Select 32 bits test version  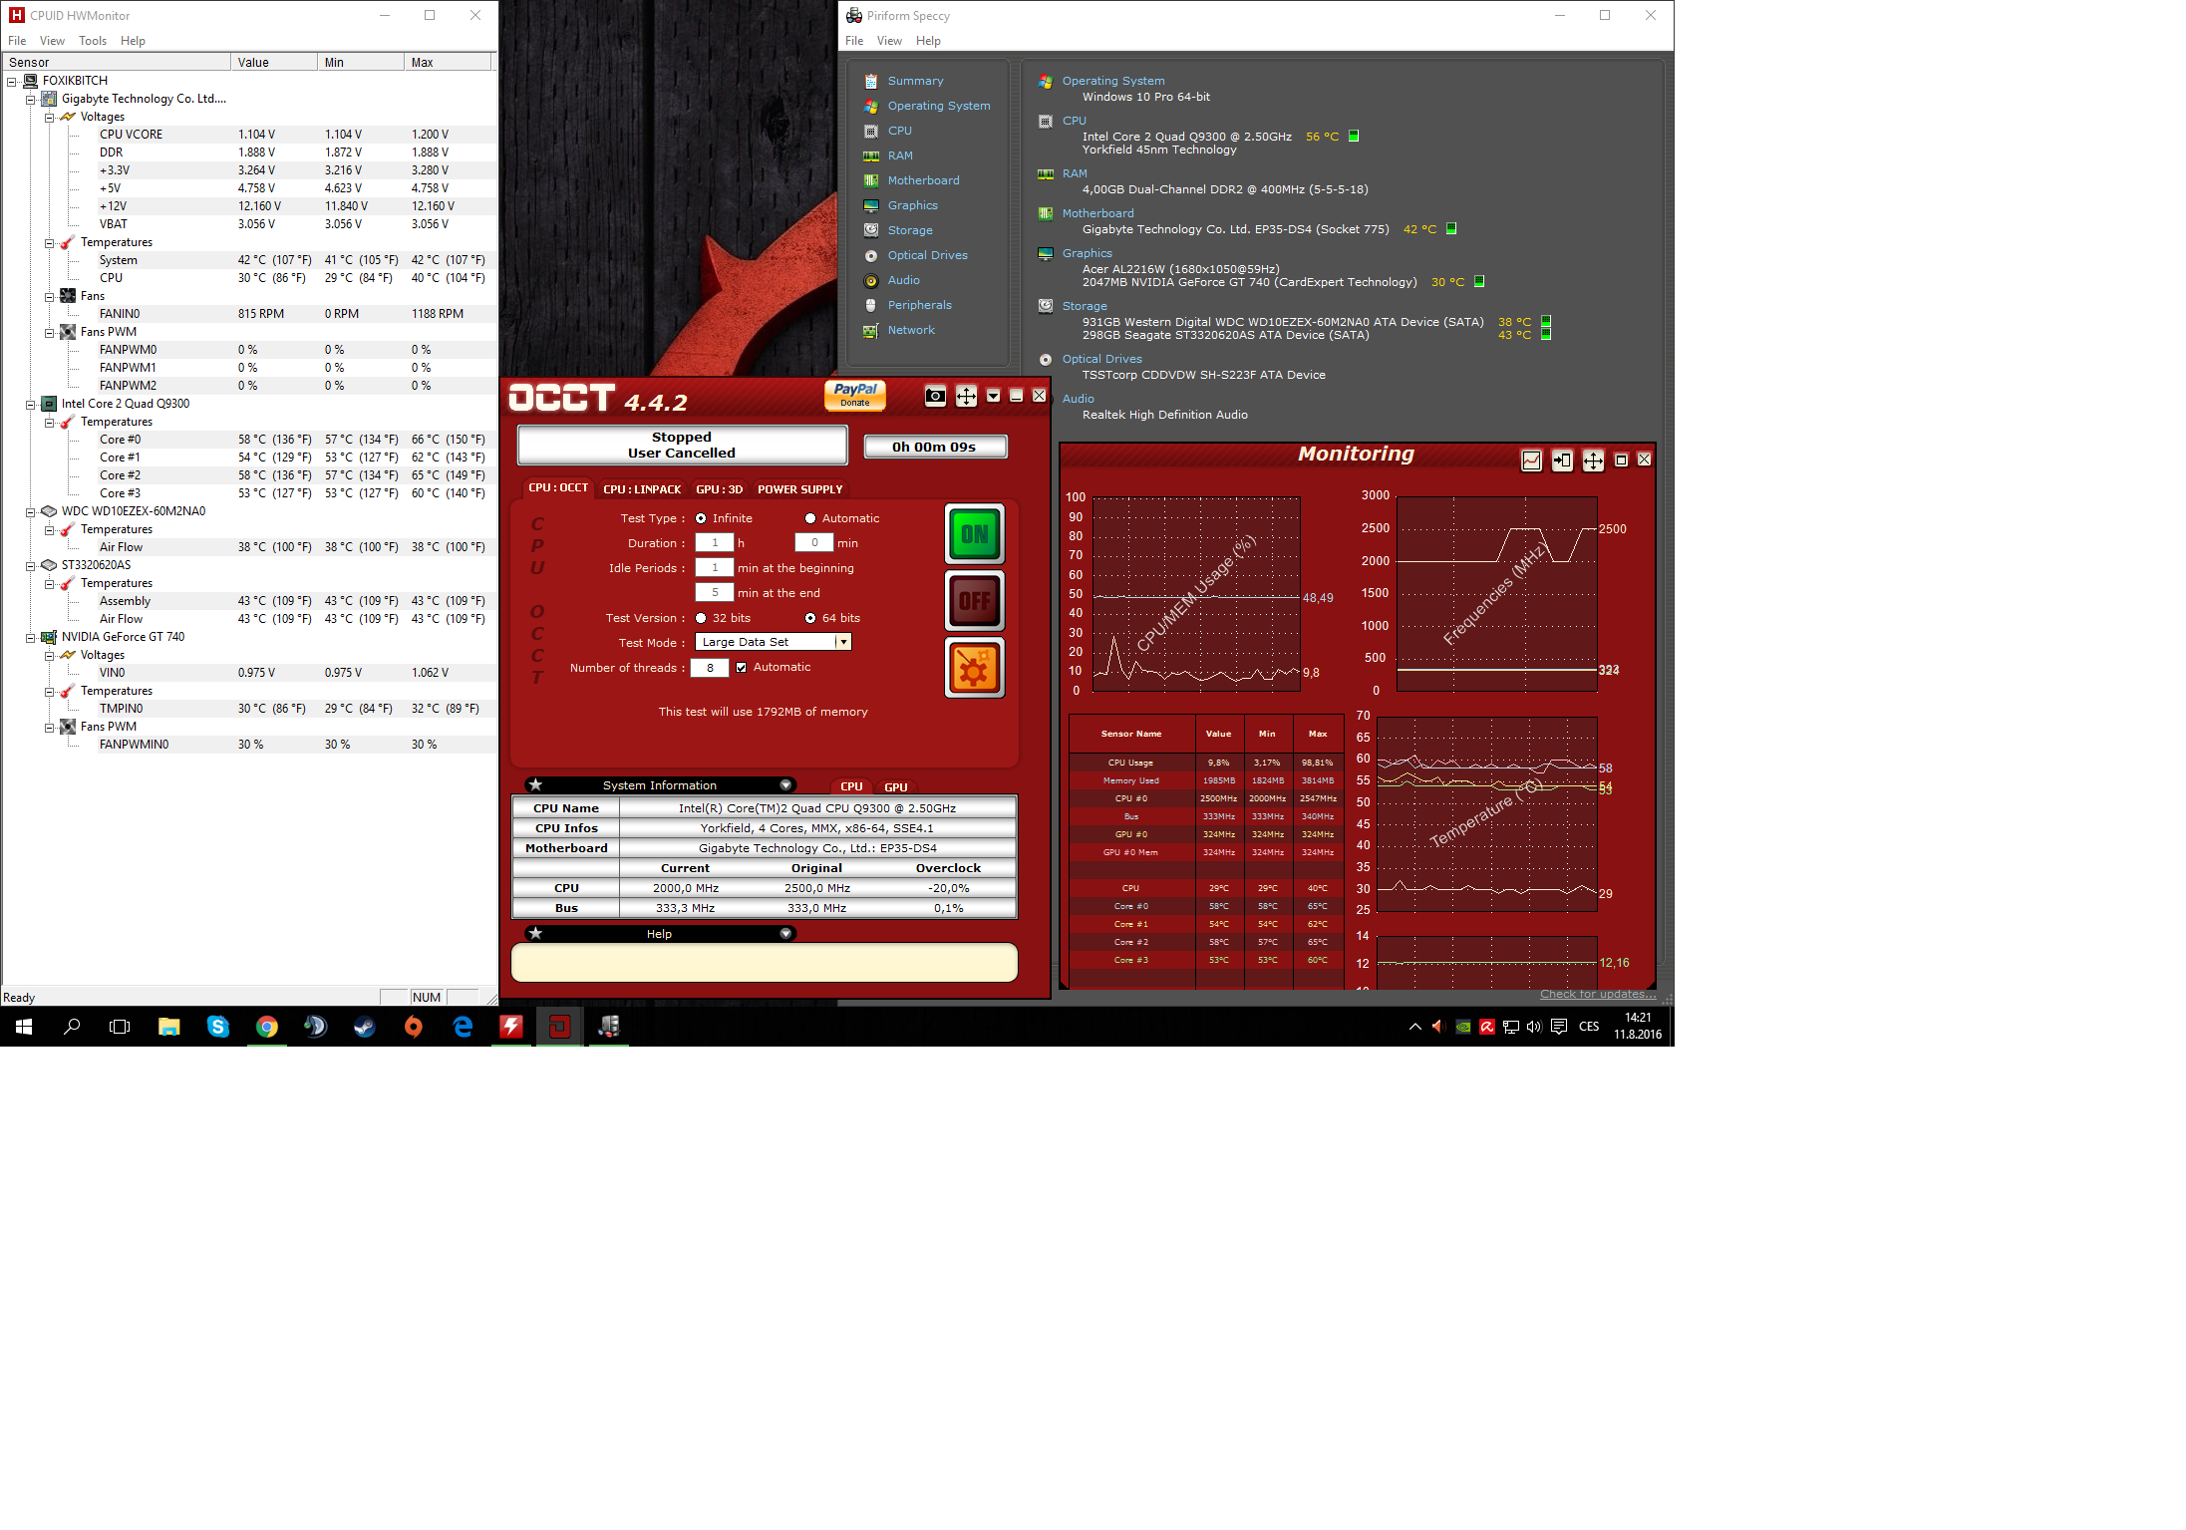pyautogui.click(x=701, y=618)
